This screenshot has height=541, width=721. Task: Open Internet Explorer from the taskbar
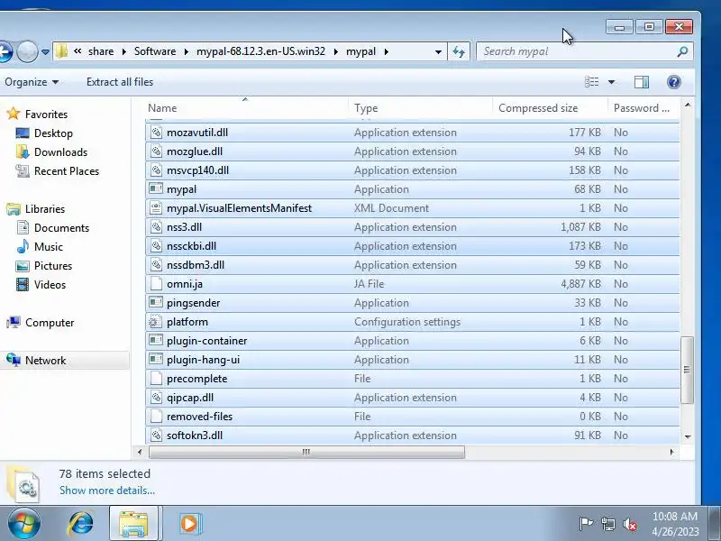click(x=80, y=523)
